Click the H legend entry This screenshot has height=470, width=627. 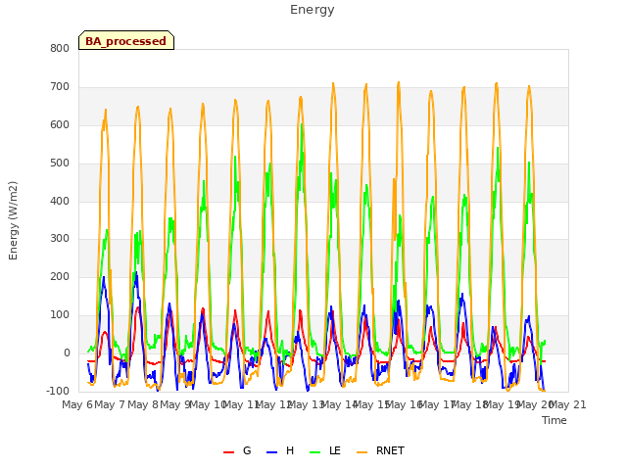click(x=280, y=450)
